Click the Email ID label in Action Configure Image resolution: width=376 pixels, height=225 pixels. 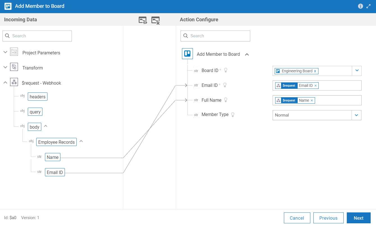209,85
